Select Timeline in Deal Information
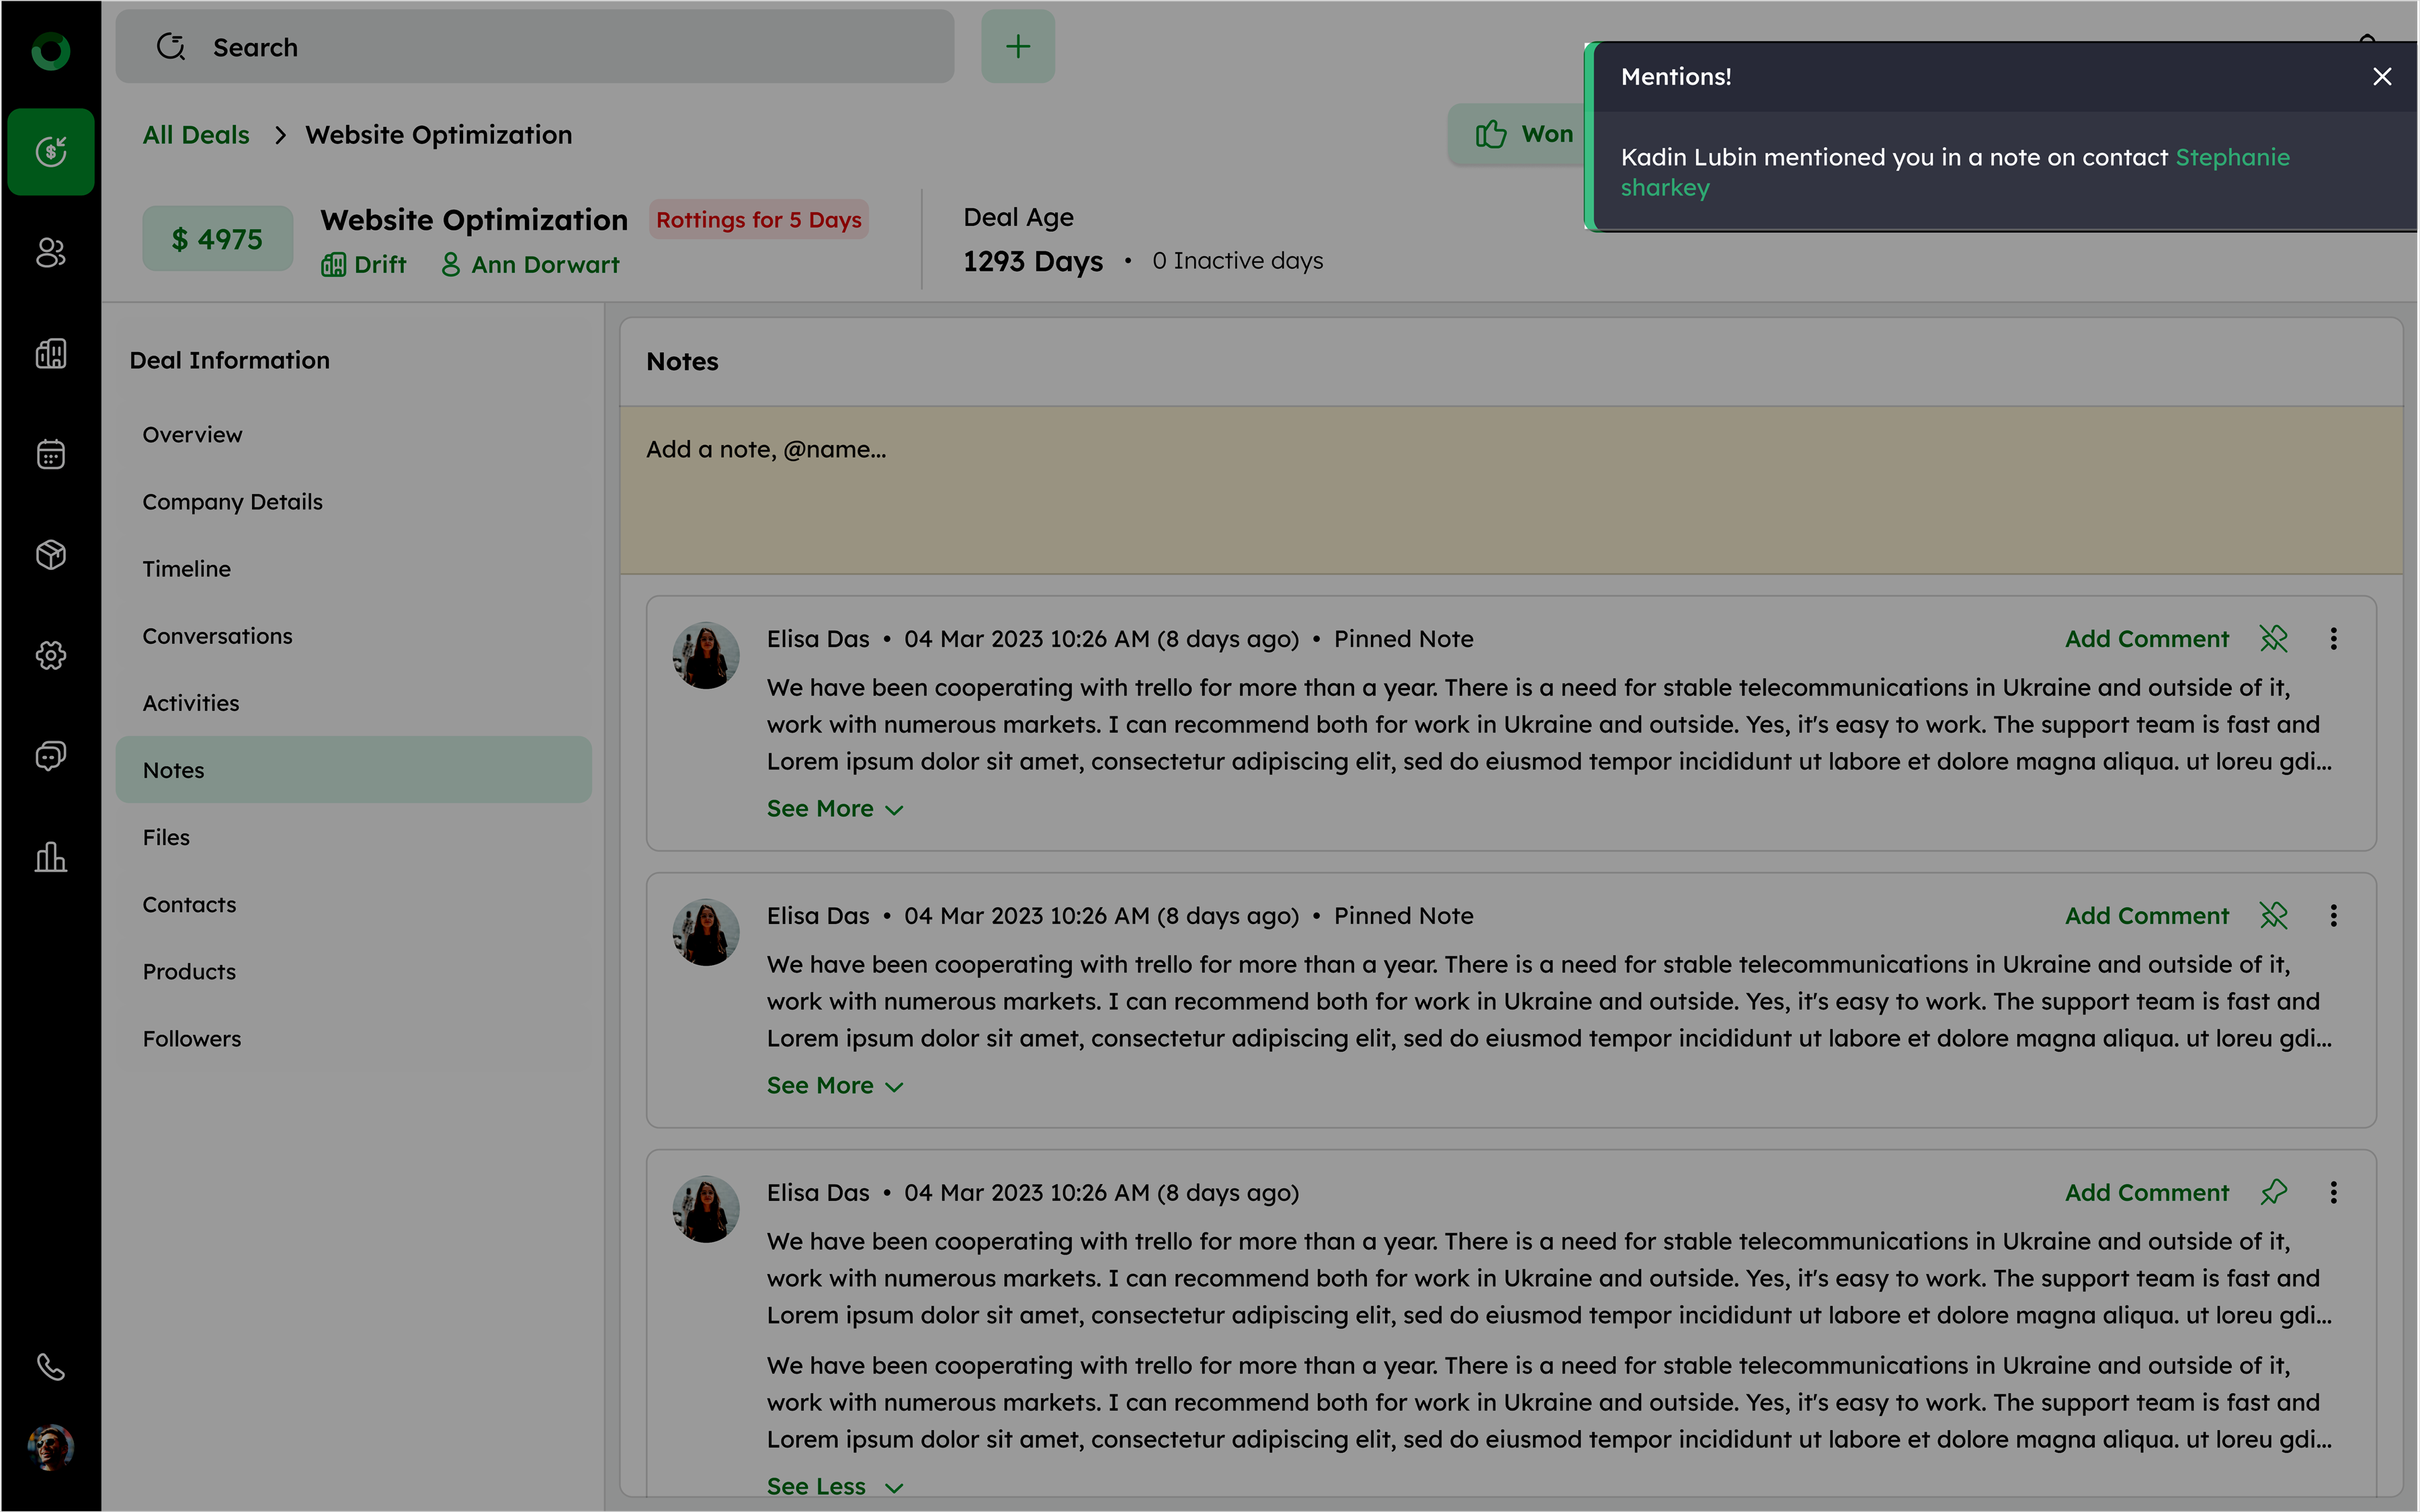 click(186, 569)
